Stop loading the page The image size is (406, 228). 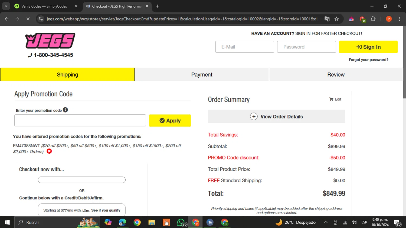[x=28, y=19]
